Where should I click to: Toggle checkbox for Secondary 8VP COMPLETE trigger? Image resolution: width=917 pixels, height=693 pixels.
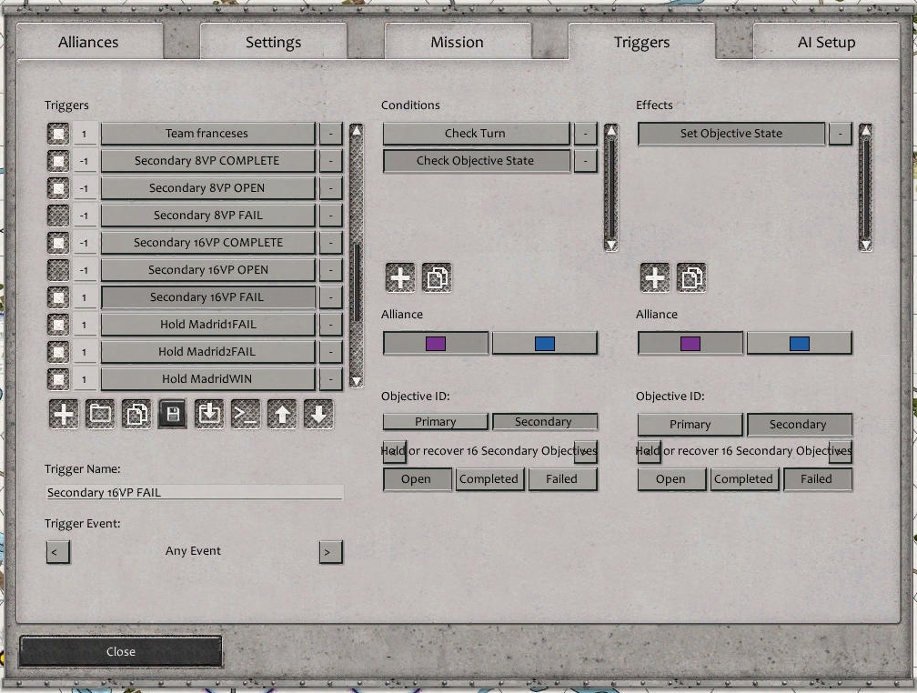coord(58,161)
